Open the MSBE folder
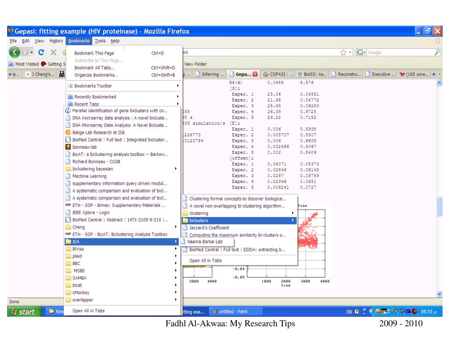Viewport: 461px width, 346px height. 122,271
